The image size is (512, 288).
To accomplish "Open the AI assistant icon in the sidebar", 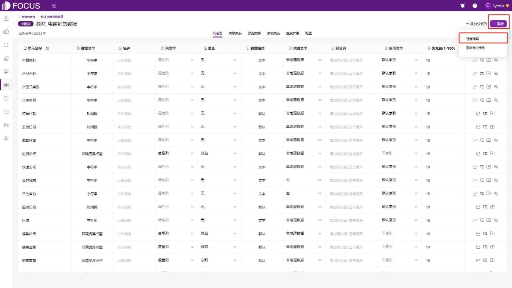I will pyautogui.click(x=5, y=32).
